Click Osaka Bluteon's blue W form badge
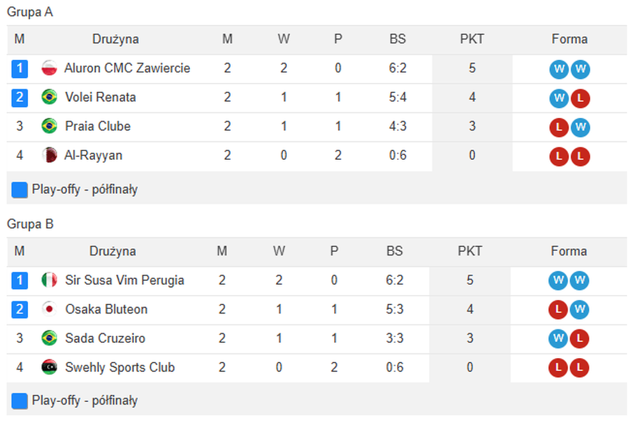This screenshot has height=430, width=633. [580, 310]
